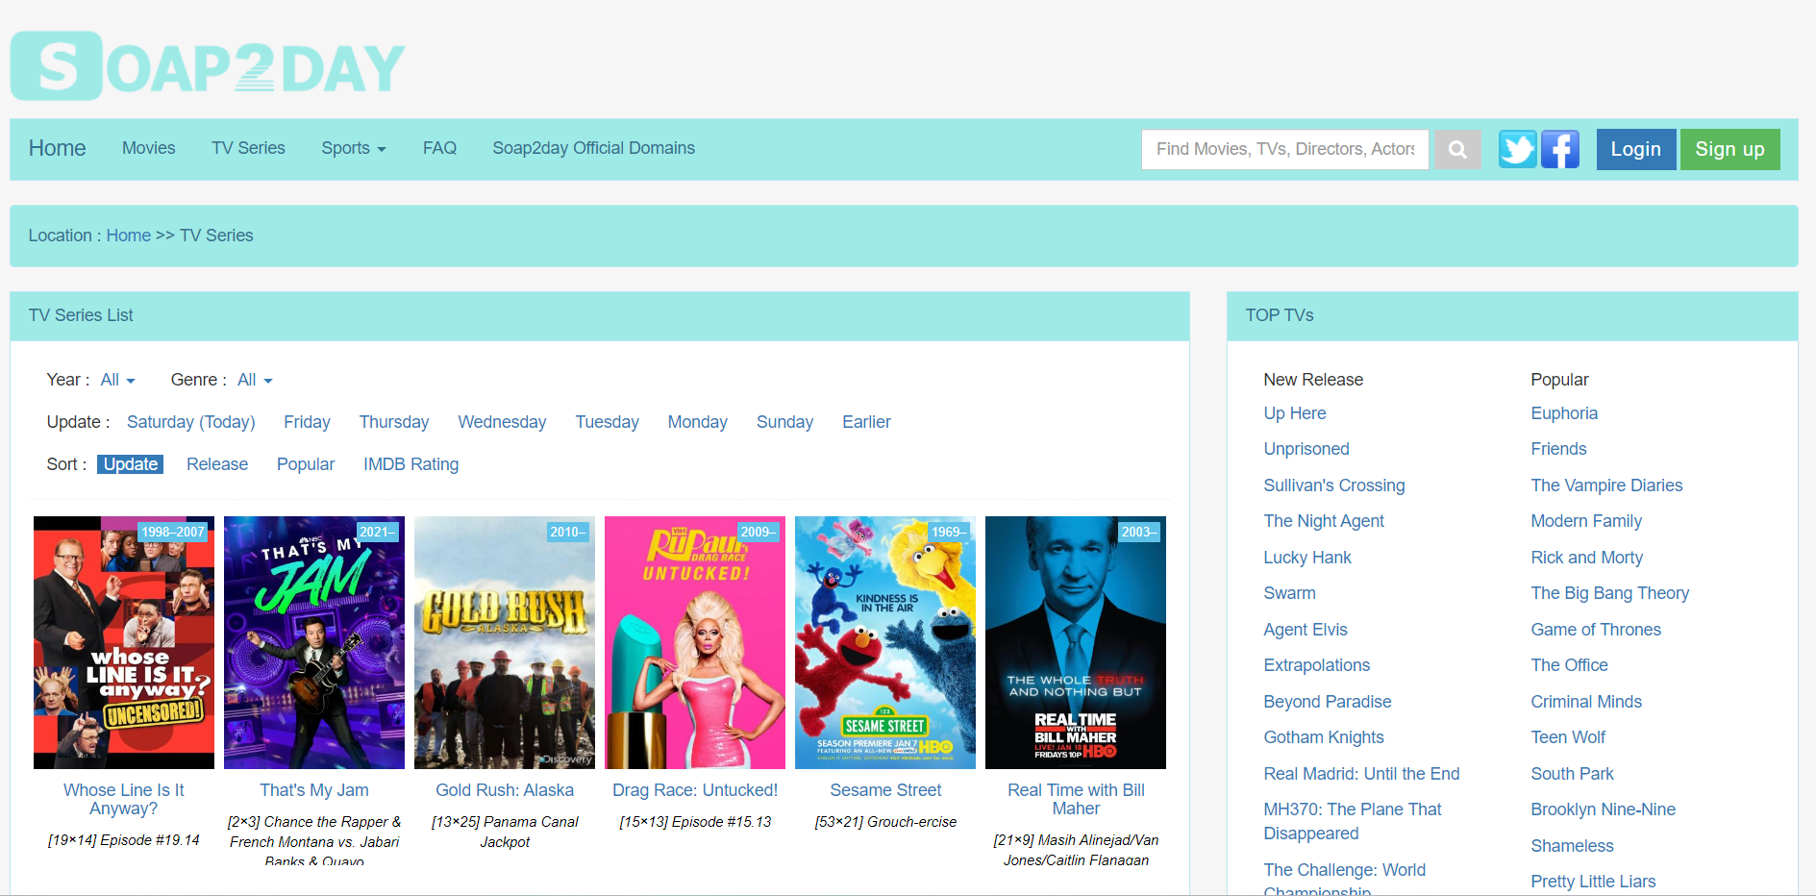Sort the list by IMDB Rating

click(x=410, y=464)
